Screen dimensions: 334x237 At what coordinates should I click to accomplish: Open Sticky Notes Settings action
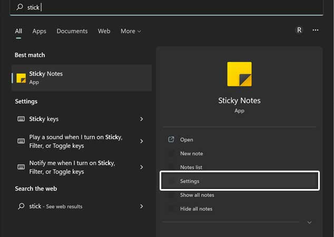click(240, 181)
